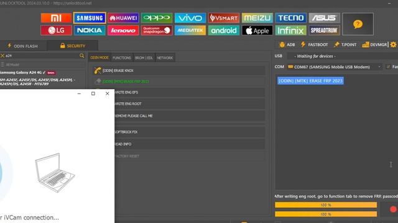
Task: Select the Lenovo brand logo
Action: [x=123, y=30]
